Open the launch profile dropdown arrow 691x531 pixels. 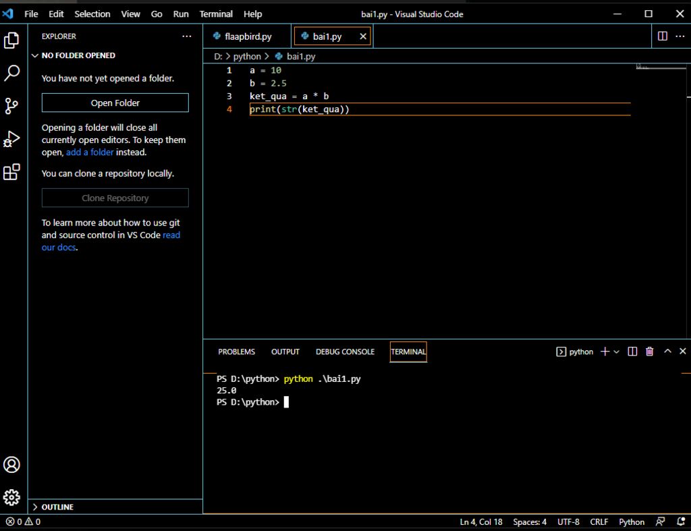pyautogui.click(x=617, y=352)
